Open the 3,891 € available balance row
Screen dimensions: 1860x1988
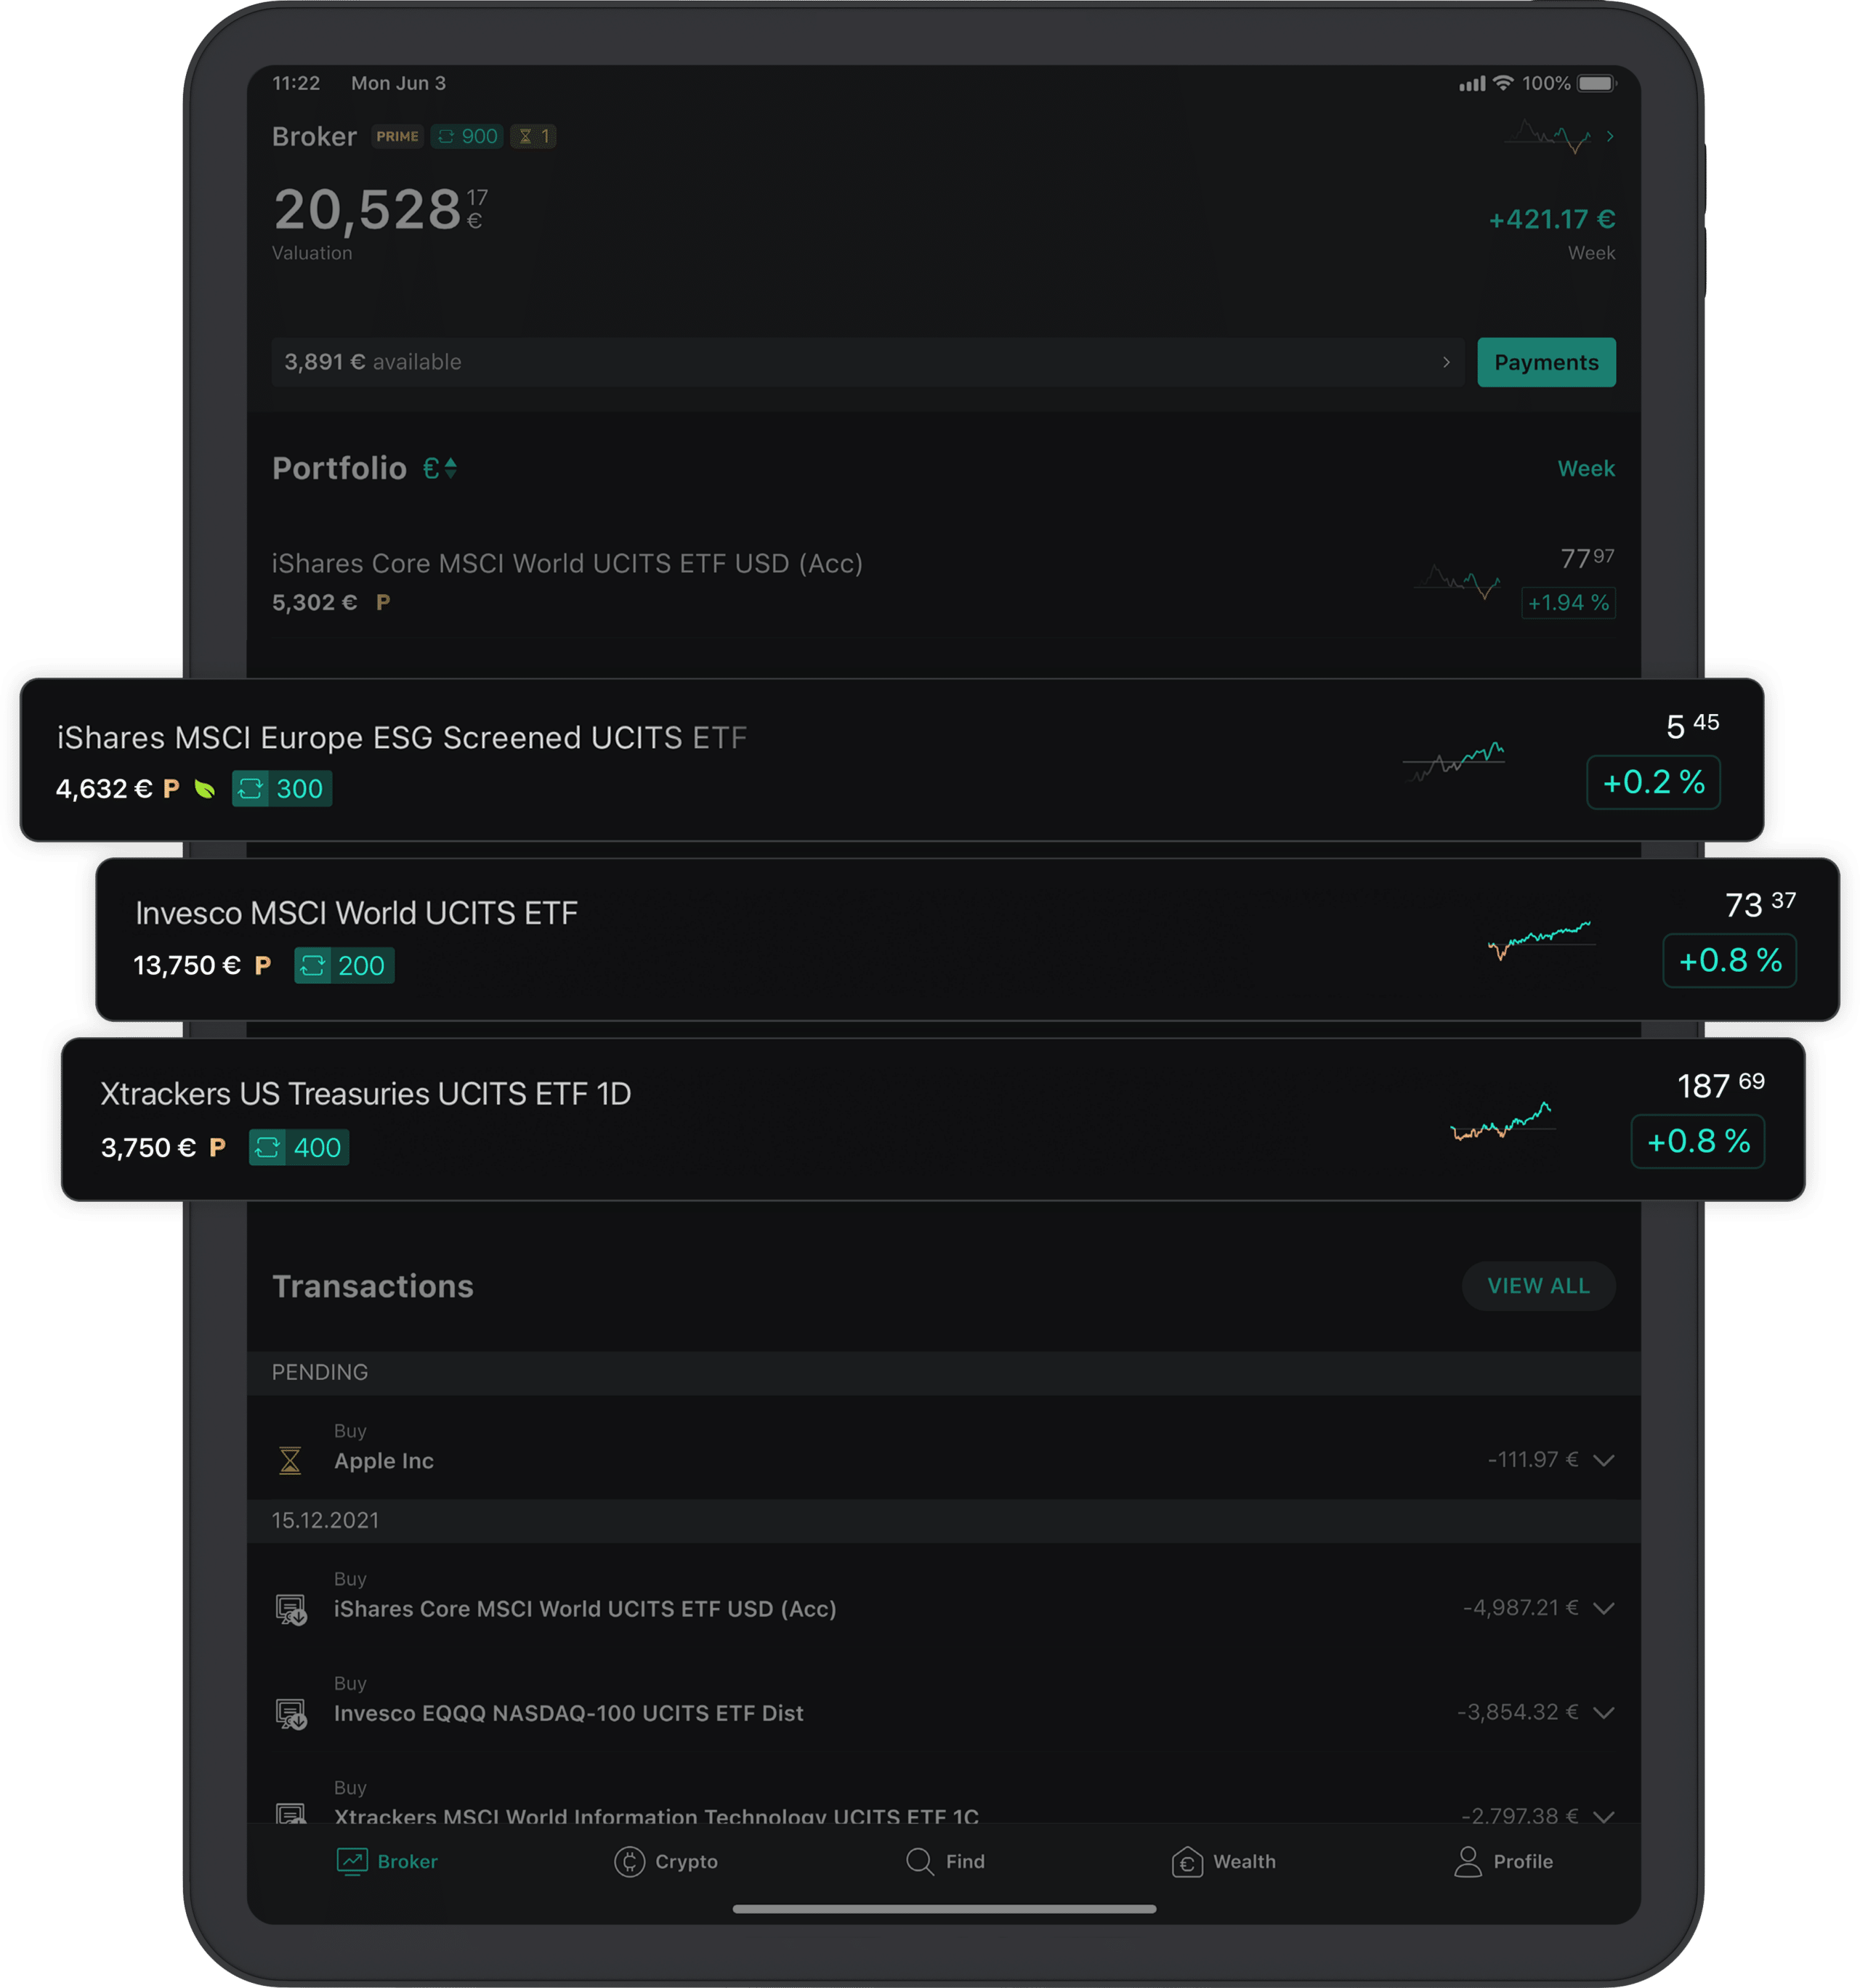(867, 362)
